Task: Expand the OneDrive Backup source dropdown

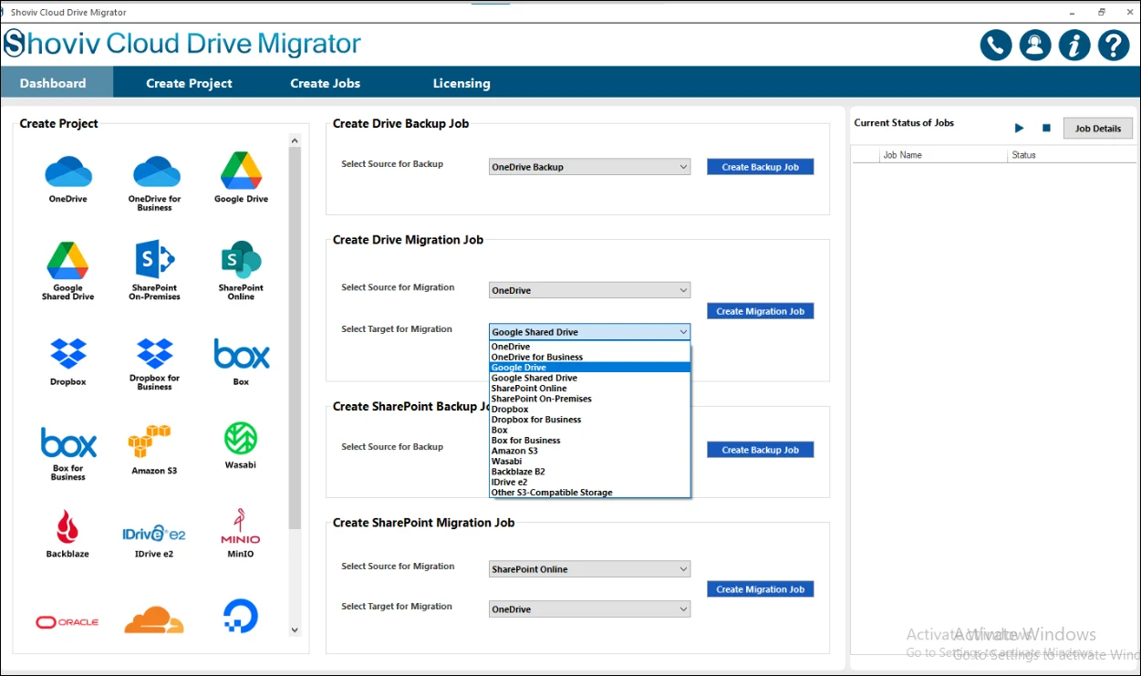Action: click(589, 167)
